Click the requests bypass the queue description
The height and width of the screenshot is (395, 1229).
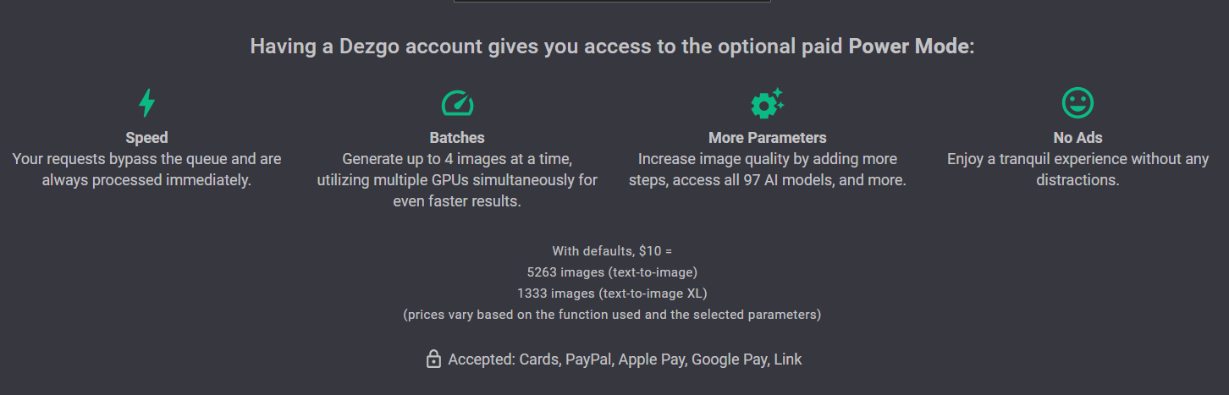click(146, 169)
